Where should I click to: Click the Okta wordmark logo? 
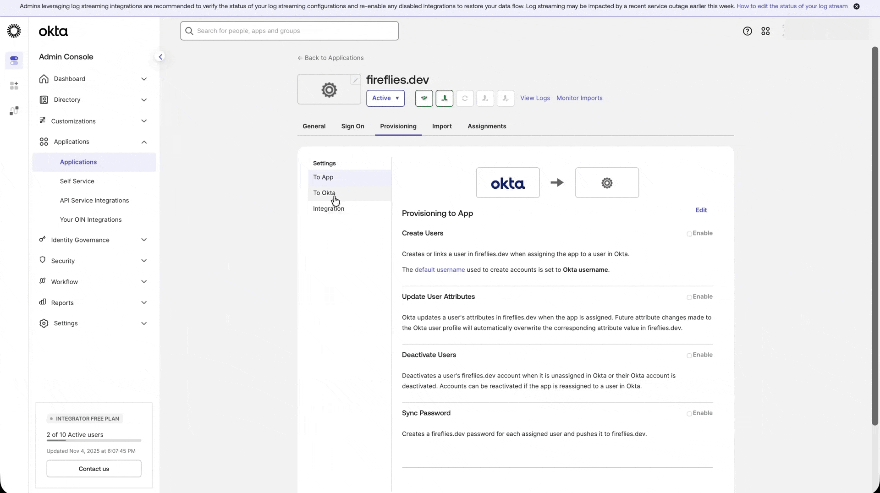[x=53, y=31]
